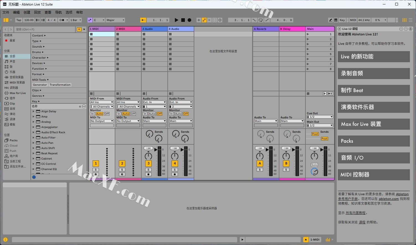Open the Cue Out dropdown
The image size is (416, 245).
point(320,117)
